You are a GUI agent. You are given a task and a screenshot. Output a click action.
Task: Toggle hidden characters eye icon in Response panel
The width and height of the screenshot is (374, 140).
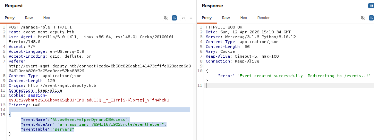click(363, 18)
